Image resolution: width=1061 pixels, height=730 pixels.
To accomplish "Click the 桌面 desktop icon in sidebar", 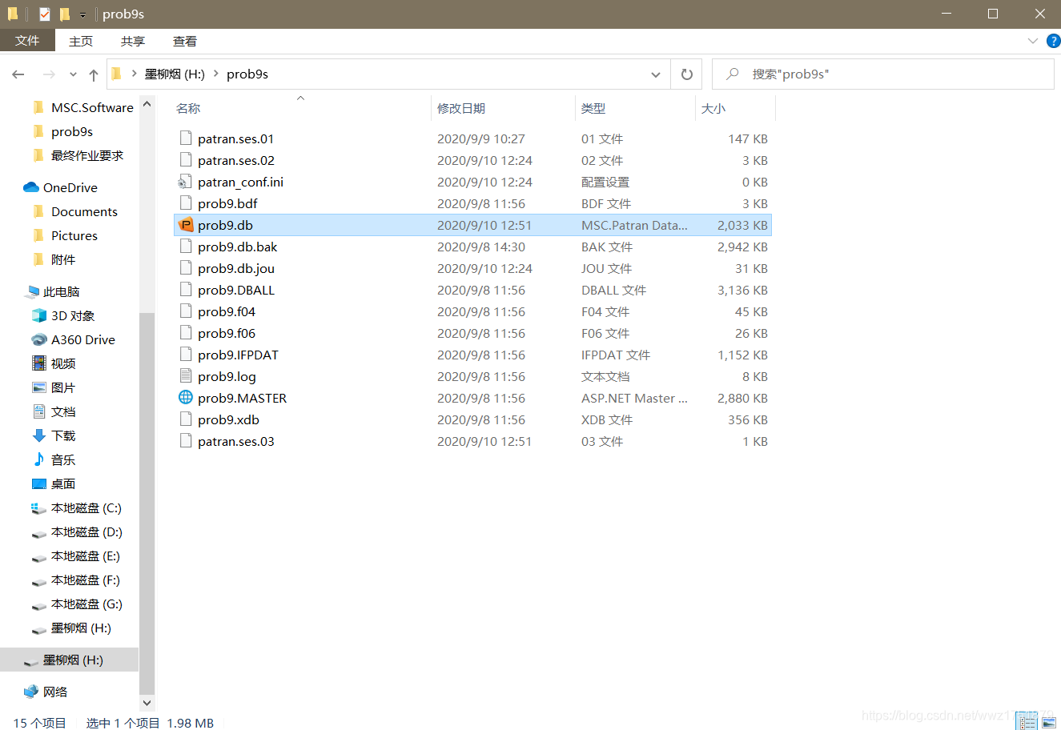I will click(39, 483).
